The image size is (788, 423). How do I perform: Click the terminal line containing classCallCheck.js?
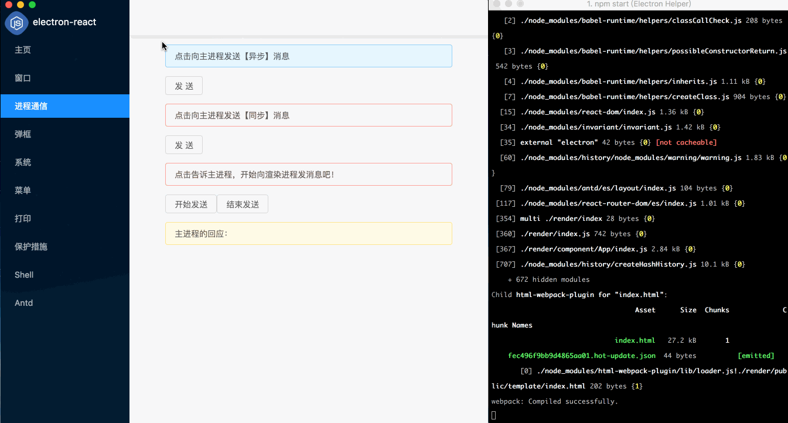[643, 21]
